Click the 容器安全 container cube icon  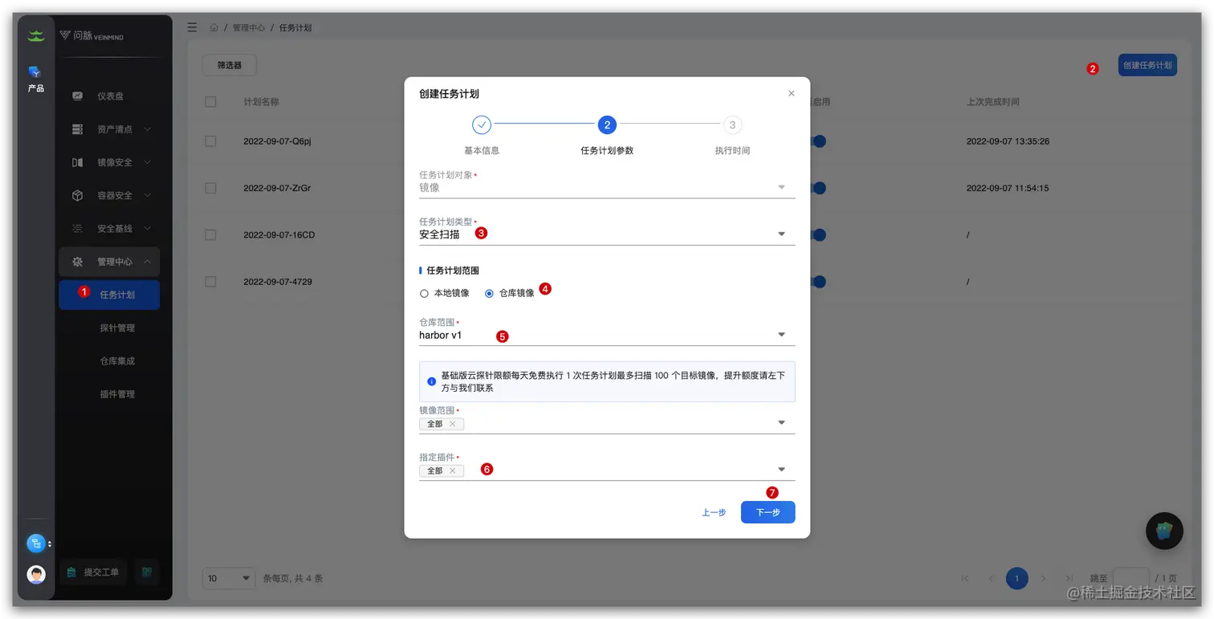click(x=77, y=195)
